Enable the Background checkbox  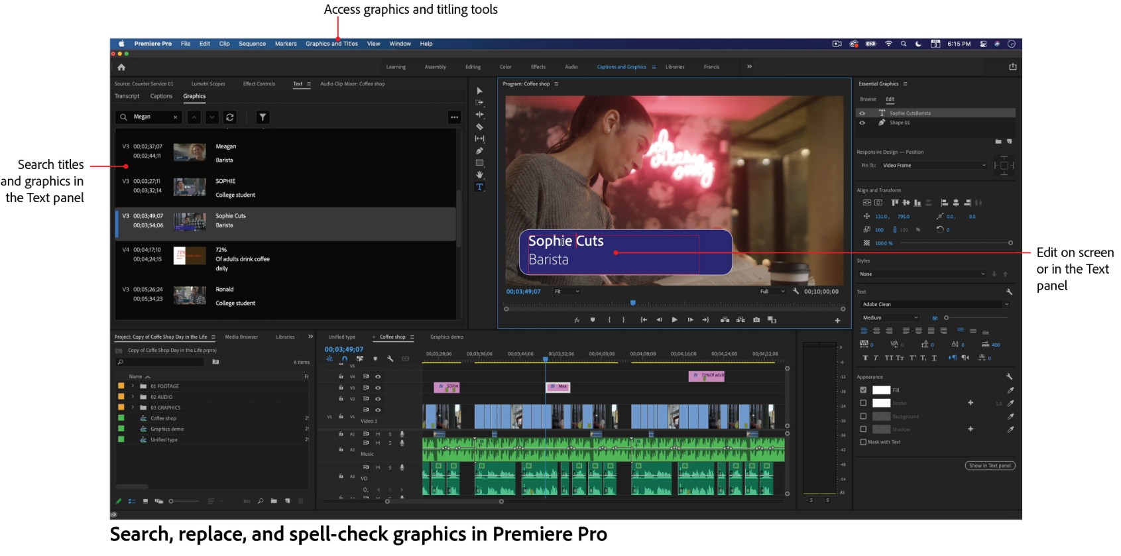(863, 416)
